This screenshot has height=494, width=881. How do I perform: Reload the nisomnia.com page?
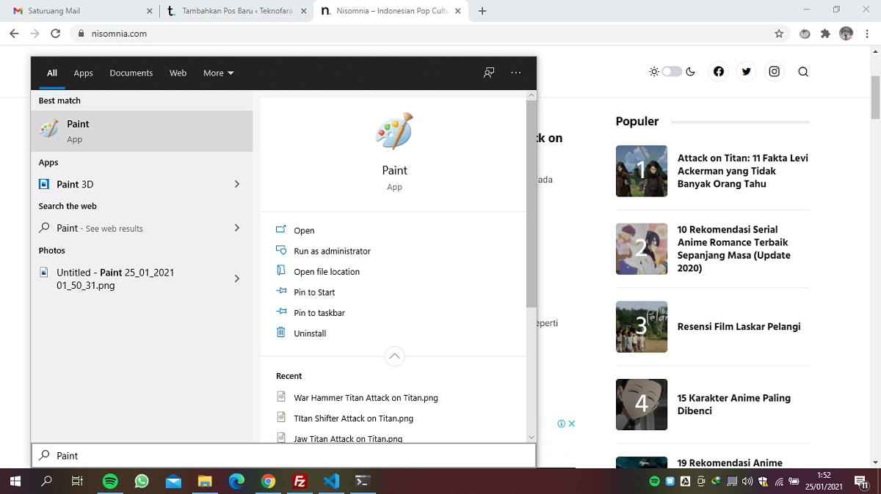55,34
